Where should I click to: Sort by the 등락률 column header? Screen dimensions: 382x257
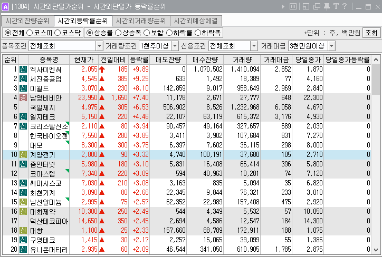click(x=139, y=60)
